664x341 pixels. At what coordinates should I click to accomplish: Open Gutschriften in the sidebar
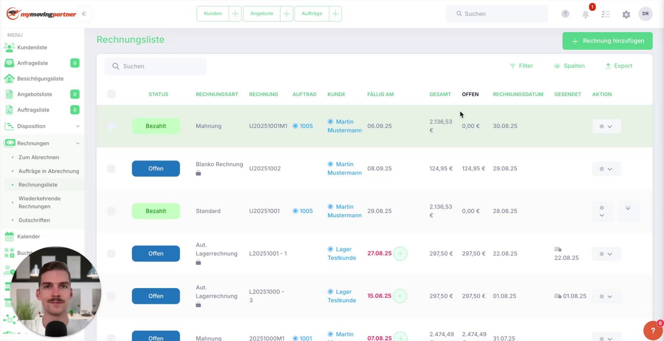(x=34, y=220)
